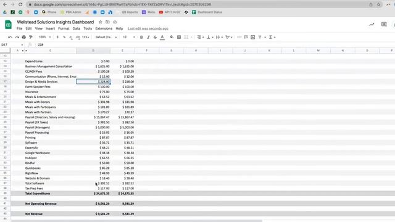Open the Edit menu
The height and width of the screenshot is (222, 395).
pyautogui.click(x=29, y=28)
